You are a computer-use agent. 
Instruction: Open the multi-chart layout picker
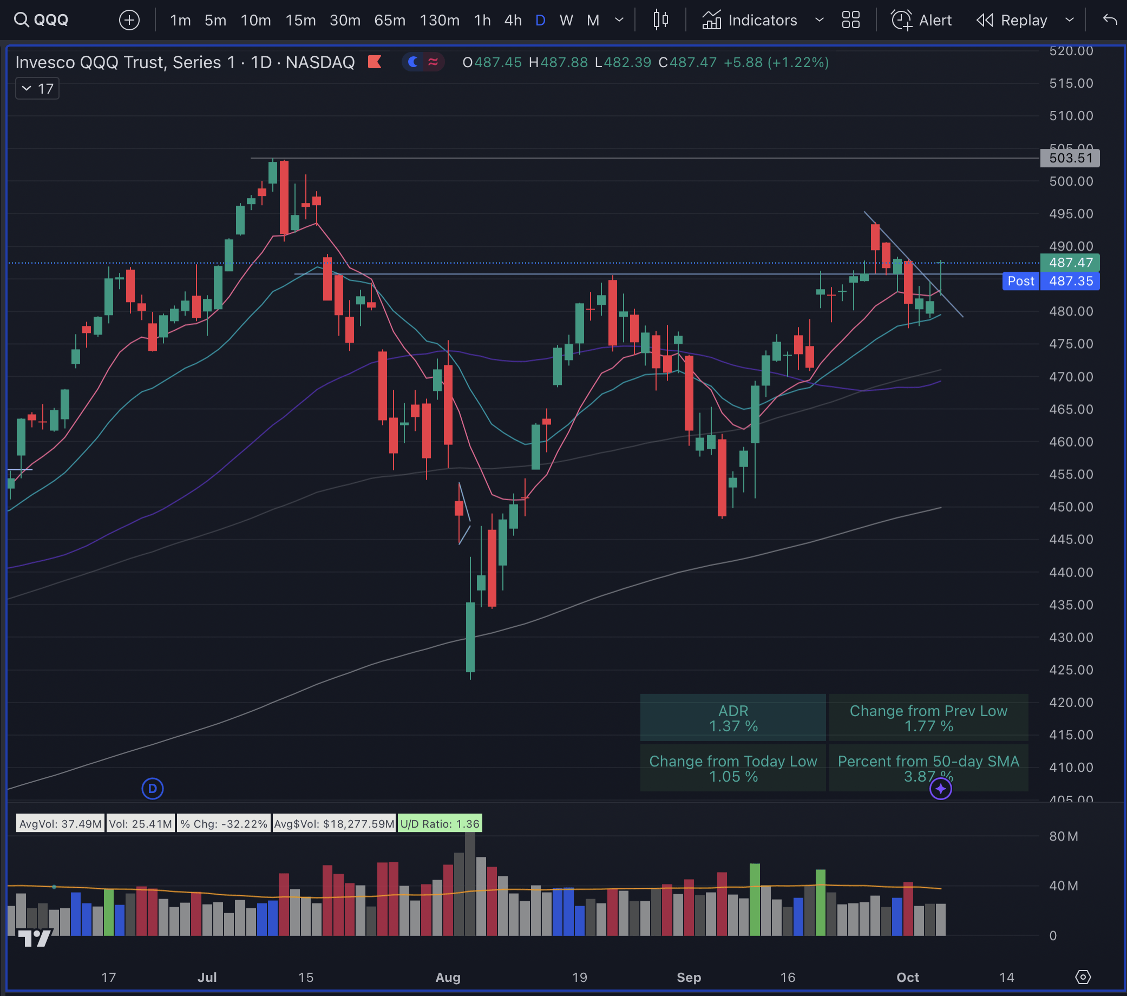(851, 20)
